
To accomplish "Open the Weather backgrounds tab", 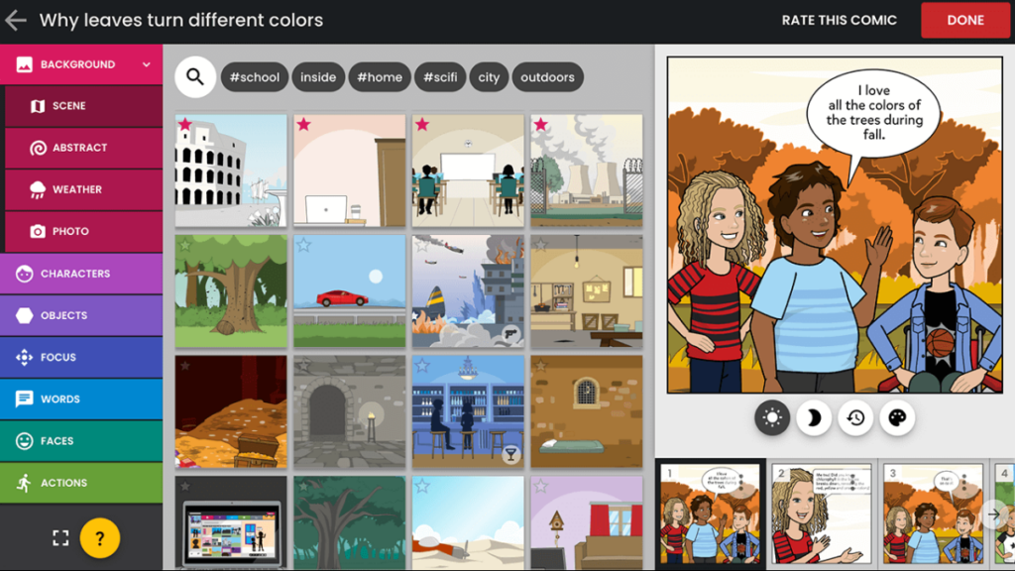I will [83, 189].
